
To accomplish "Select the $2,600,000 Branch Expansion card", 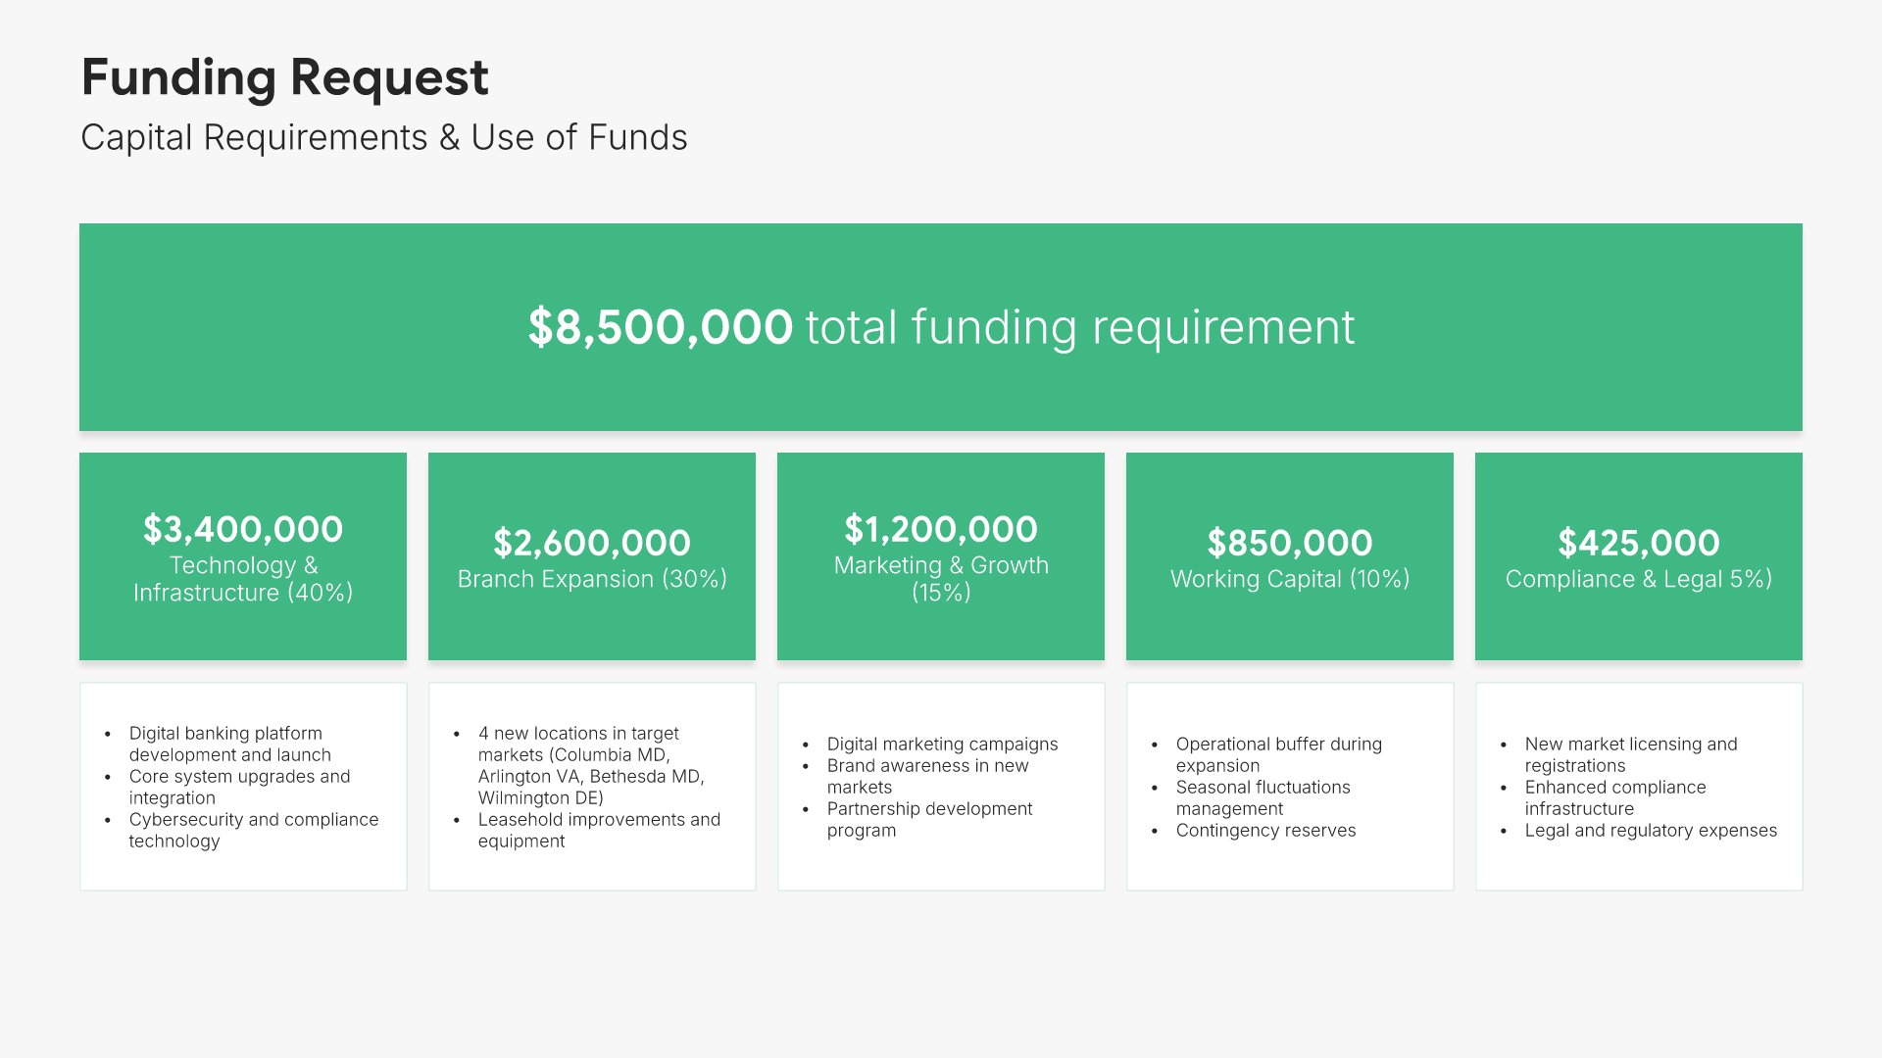I will coord(591,556).
